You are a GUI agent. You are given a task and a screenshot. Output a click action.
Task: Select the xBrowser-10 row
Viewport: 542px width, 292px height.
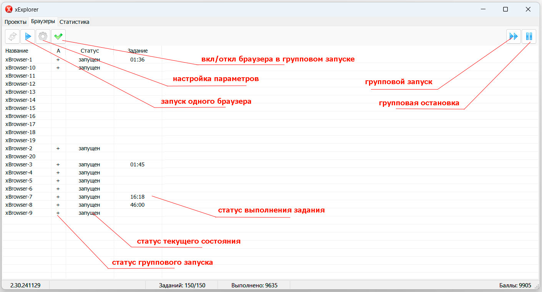coord(82,68)
